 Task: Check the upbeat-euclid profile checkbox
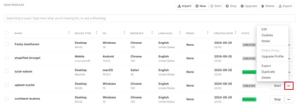tap(7, 85)
